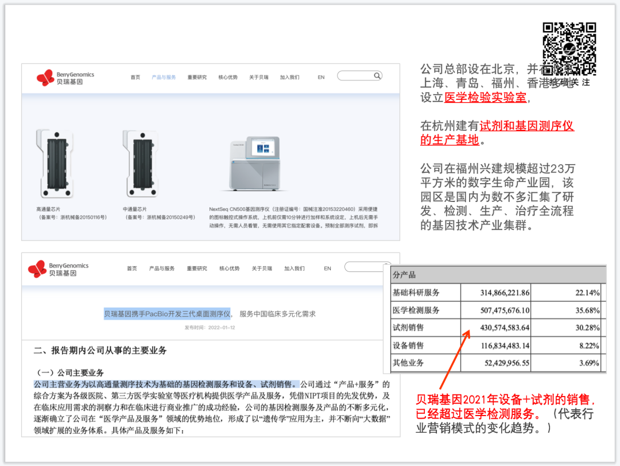Click the 设备销售 row label in the table
The image size is (620, 466).
click(408, 345)
